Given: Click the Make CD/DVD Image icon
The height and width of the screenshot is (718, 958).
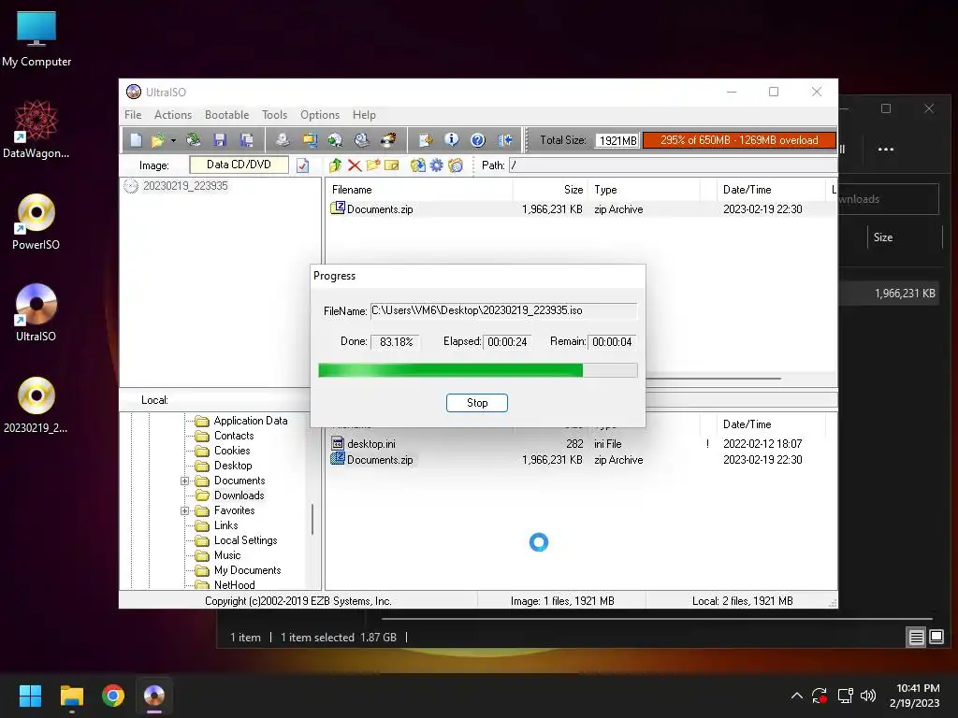Looking at the screenshot, I should point(283,140).
